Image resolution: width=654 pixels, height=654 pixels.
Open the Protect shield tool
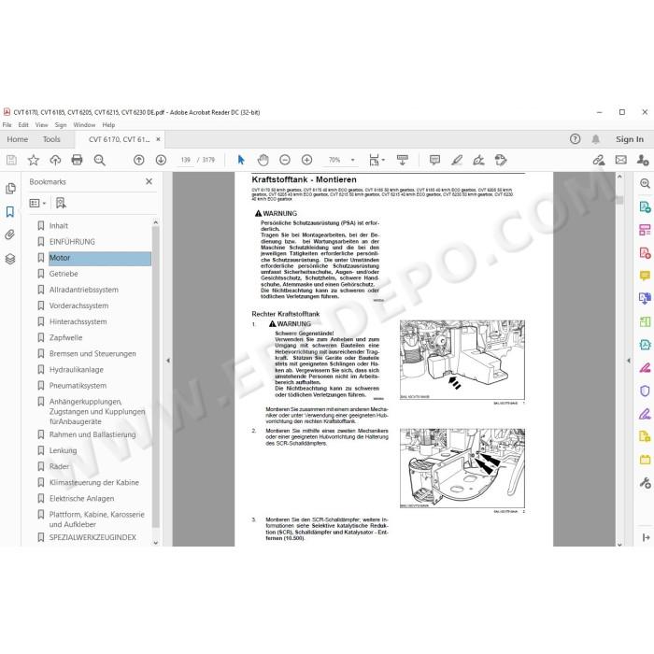[645, 391]
